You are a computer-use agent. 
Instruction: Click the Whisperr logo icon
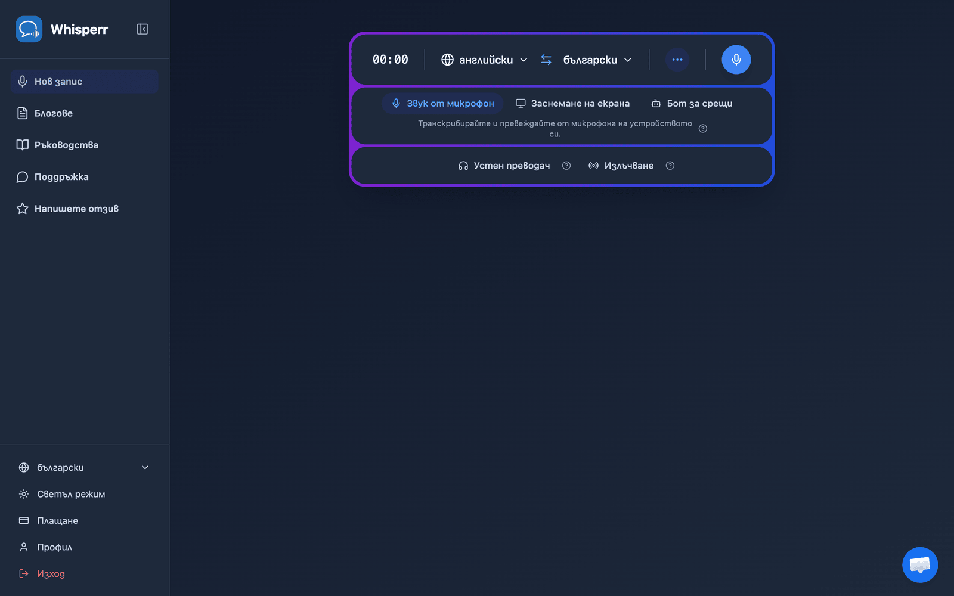[x=29, y=29]
